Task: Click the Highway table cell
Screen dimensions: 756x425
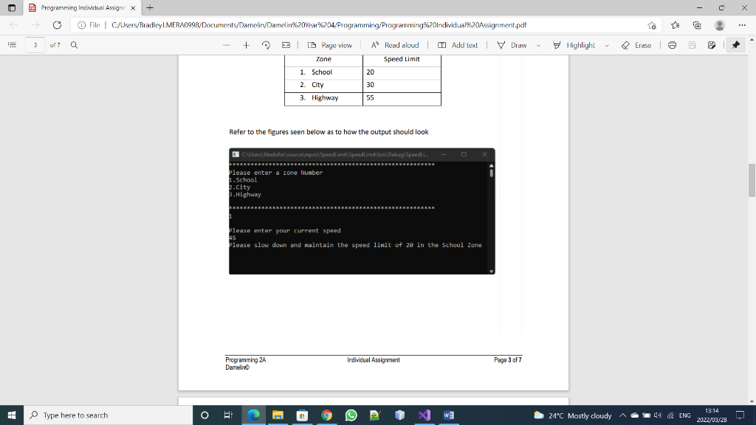Action: pos(323,98)
